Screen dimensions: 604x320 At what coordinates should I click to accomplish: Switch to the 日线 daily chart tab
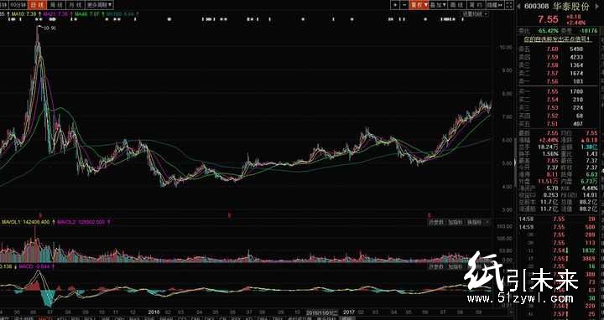tap(38, 5)
